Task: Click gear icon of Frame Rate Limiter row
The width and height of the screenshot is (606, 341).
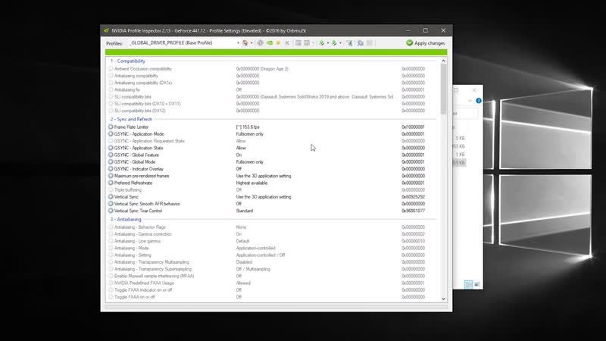Action: coord(111,127)
